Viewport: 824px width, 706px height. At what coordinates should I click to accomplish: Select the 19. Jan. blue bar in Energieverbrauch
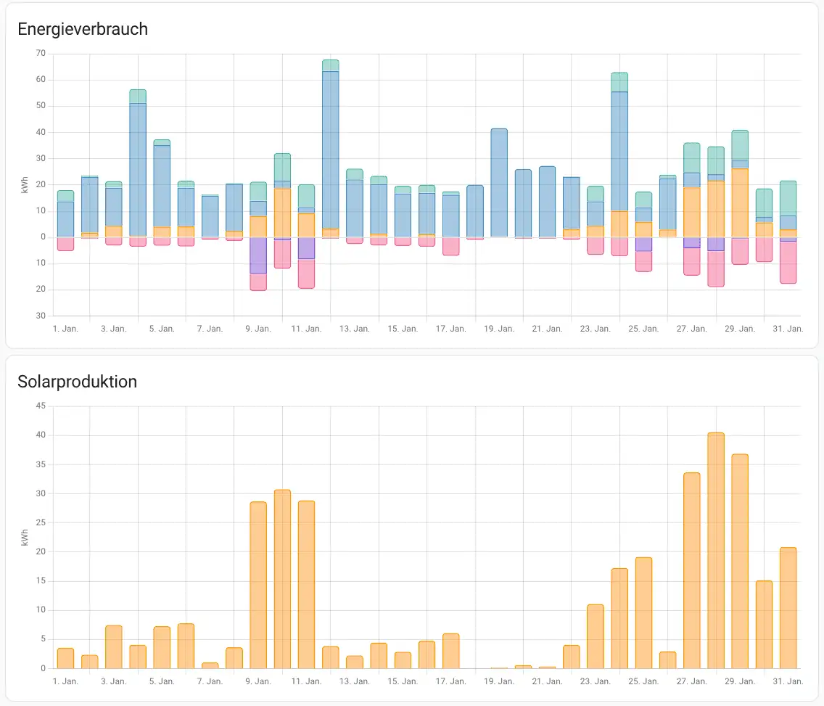[499, 183]
